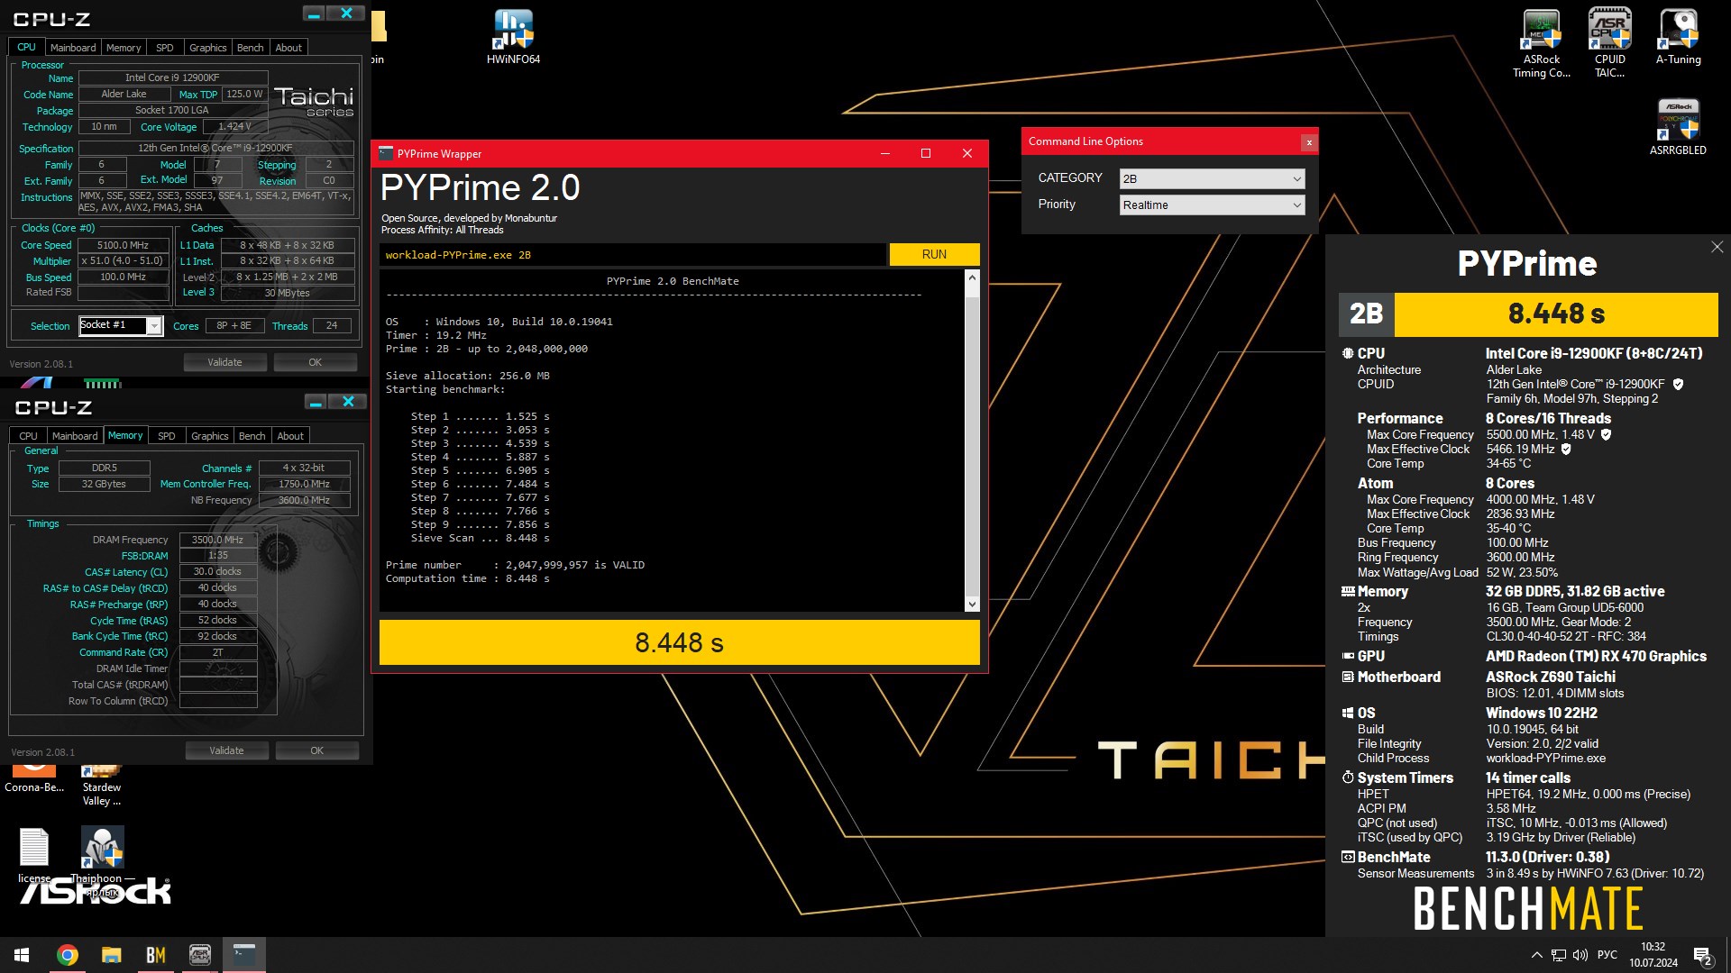The image size is (1731, 973).
Task: Open File Explorer from the taskbar
Action: (x=111, y=955)
